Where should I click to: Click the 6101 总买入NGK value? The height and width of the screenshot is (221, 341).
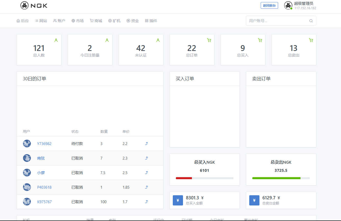pos(204,171)
